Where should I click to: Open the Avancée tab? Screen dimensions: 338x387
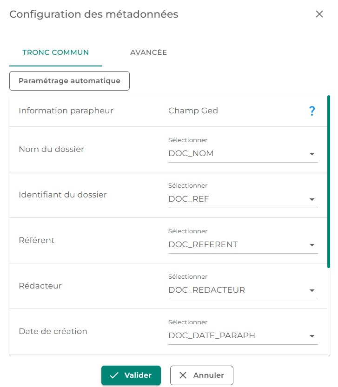(148, 52)
